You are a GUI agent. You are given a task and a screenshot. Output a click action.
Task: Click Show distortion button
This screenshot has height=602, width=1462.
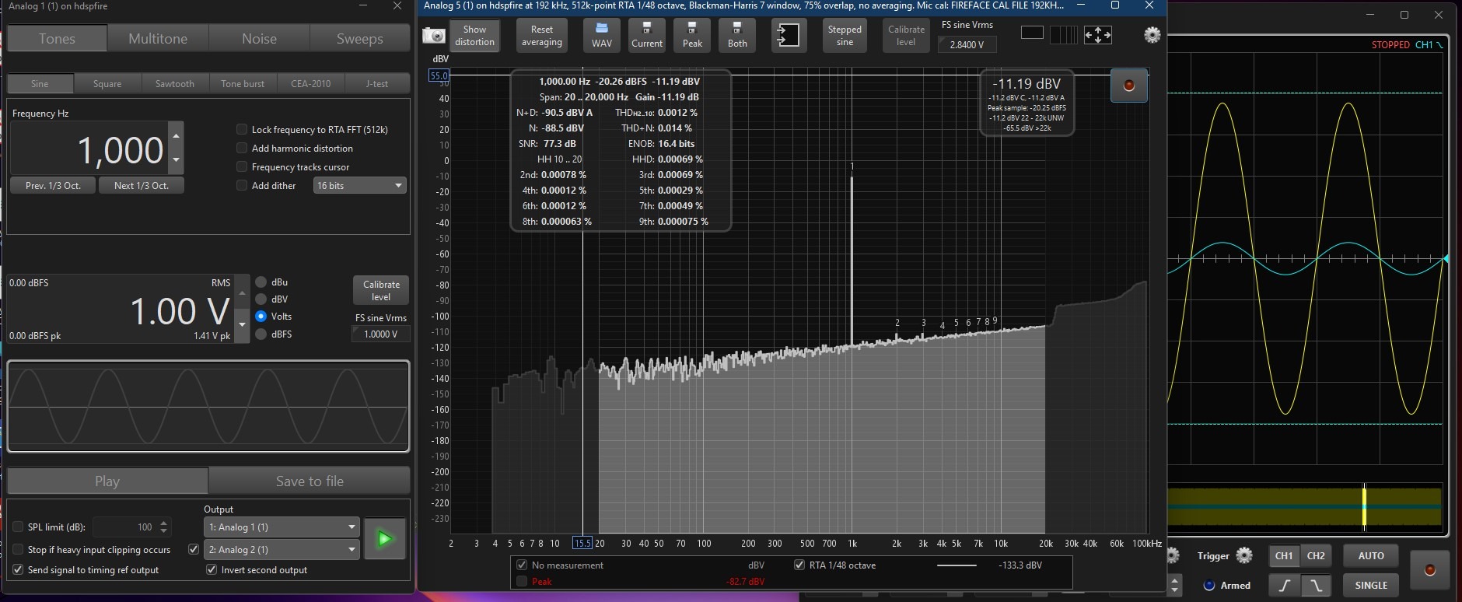[x=474, y=35]
